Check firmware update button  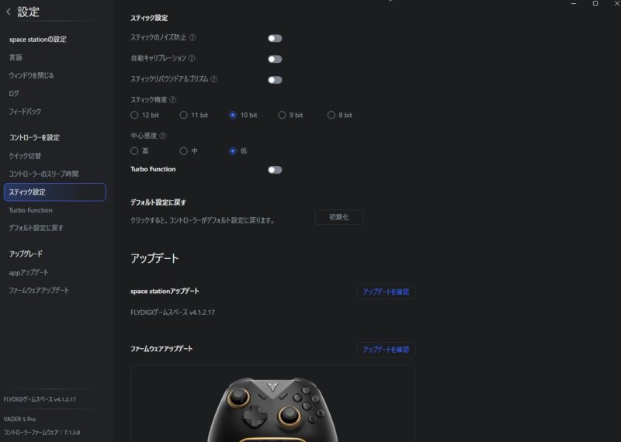click(x=386, y=350)
